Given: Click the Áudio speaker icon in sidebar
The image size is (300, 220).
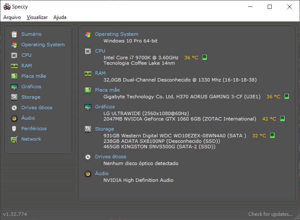Looking at the screenshot, I should point(14,118).
